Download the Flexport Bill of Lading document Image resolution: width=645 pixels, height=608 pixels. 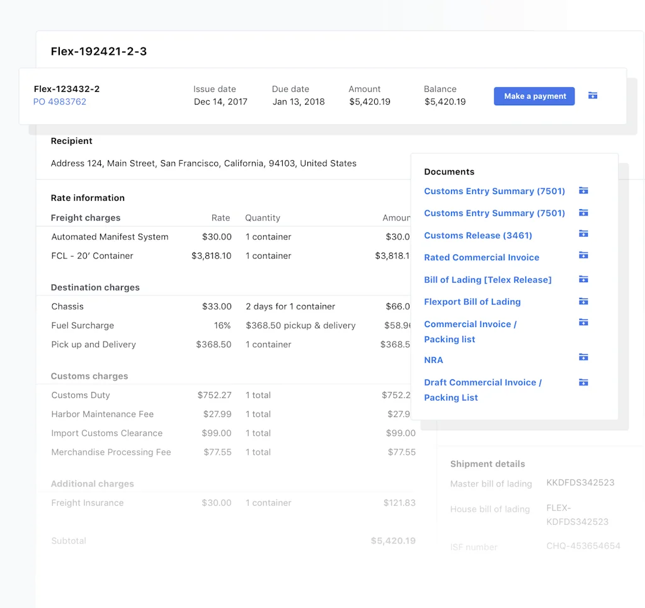[583, 301]
